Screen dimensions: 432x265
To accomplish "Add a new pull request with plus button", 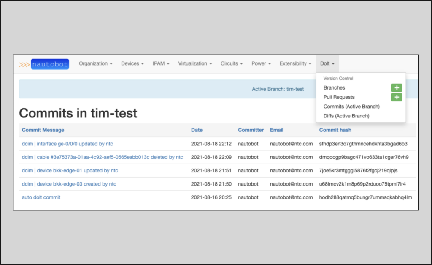I will tap(397, 97).
